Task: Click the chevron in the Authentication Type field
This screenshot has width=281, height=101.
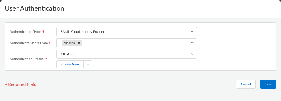Action: 192,32
